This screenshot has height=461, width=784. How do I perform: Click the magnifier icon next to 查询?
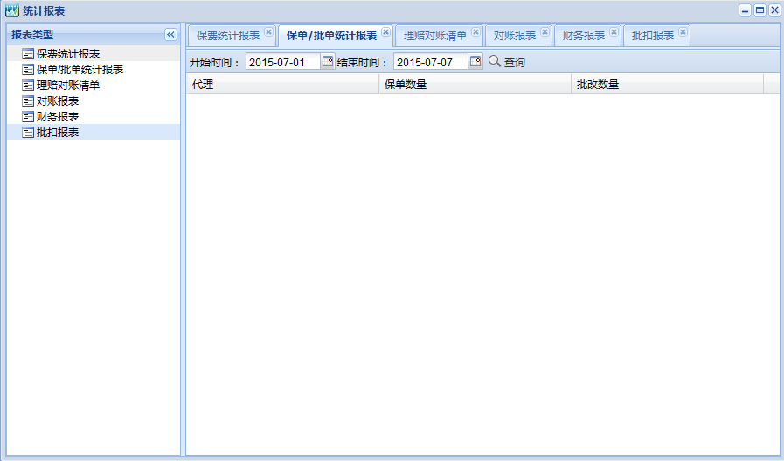coord(495,61)
